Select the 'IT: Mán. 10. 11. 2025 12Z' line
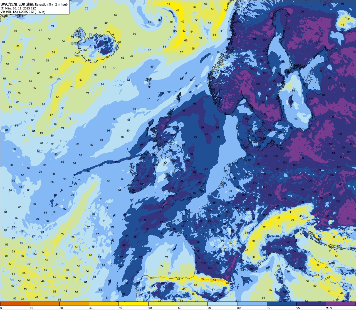The width and height of the screenshot is (356, 310). [18, 8]
